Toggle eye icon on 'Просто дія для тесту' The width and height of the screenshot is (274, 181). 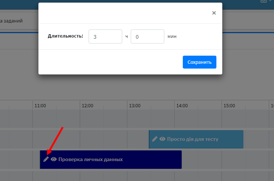(x=162, y=139)
